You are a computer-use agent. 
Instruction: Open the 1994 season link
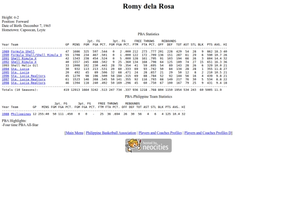[5, 69]
